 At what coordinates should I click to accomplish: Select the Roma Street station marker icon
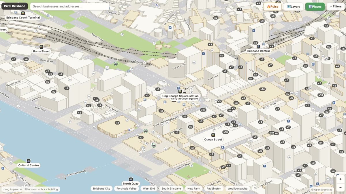pyautogui.click(x=41, y=47)
